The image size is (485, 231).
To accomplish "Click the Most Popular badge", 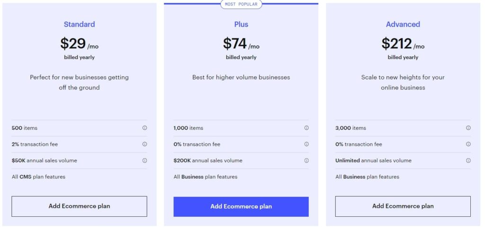I will pyautogui.click(x=241, y=4).
